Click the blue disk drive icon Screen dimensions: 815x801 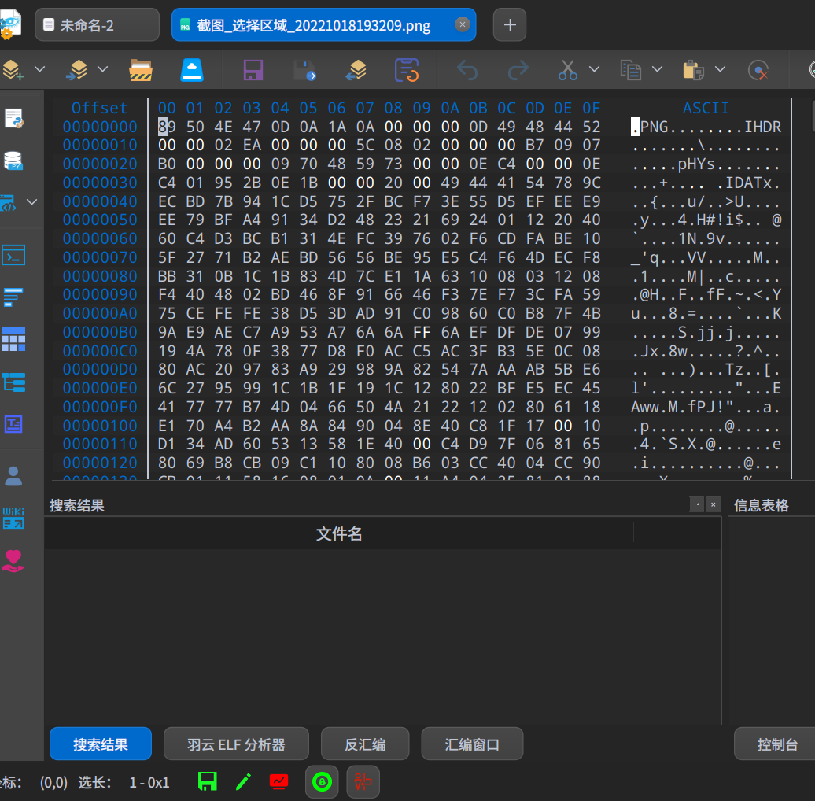tap(193, 70)
